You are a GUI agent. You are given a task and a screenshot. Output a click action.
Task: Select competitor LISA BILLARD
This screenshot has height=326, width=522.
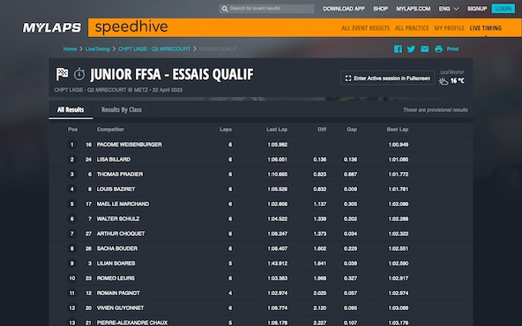click(114, 159)
